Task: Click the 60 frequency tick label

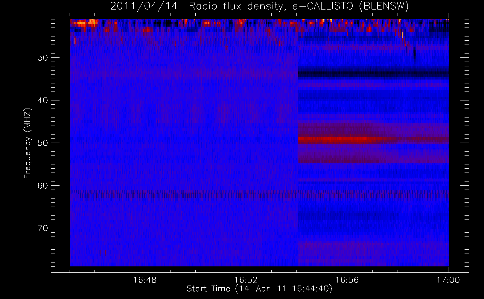Action: pyautogui.click(x=43, y=186)
